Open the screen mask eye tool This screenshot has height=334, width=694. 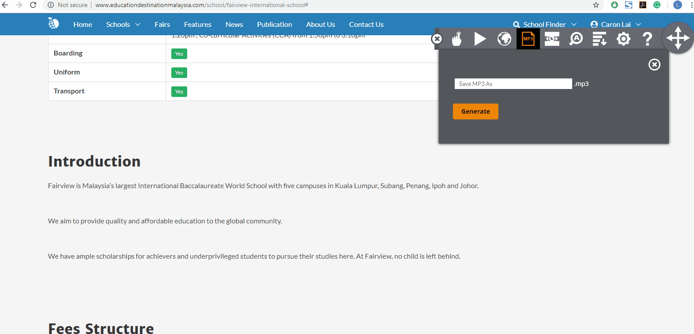552,39
